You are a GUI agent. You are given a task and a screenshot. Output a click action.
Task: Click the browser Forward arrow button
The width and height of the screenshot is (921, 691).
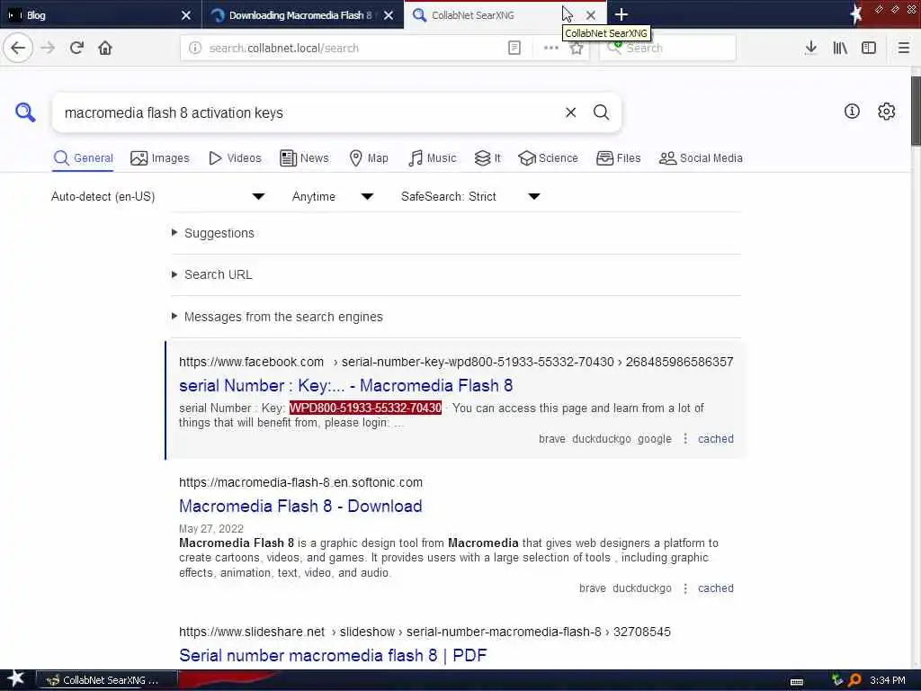coord(48,48)
